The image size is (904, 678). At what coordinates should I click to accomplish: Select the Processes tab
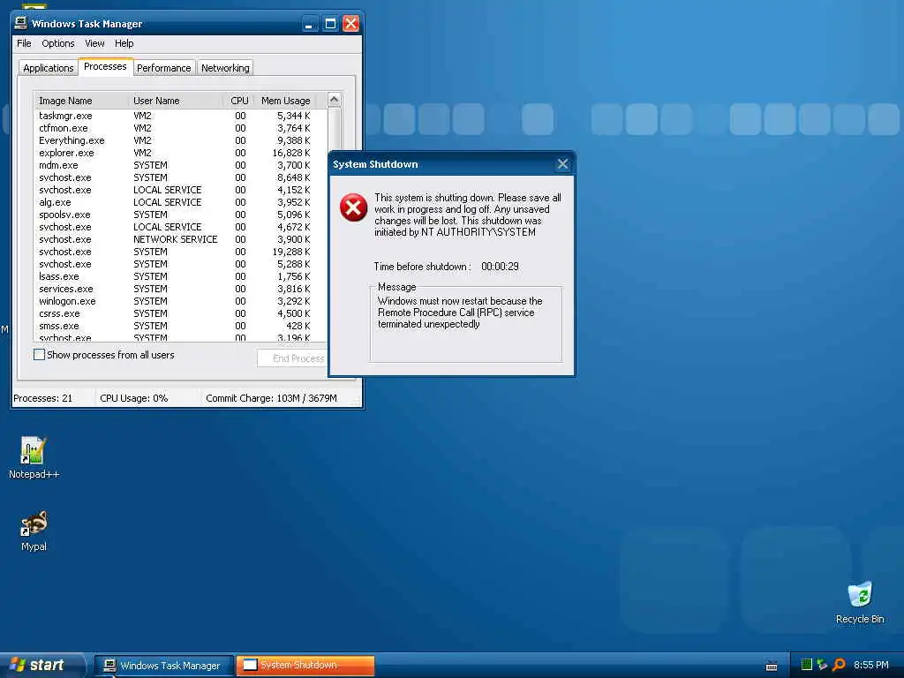pyautogui.click(x=105, y=66)
